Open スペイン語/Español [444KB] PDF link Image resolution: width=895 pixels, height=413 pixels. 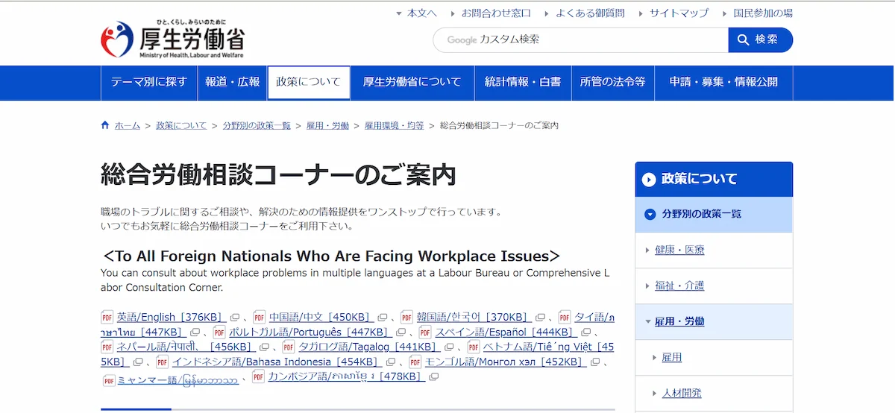[x=506, y=332]
